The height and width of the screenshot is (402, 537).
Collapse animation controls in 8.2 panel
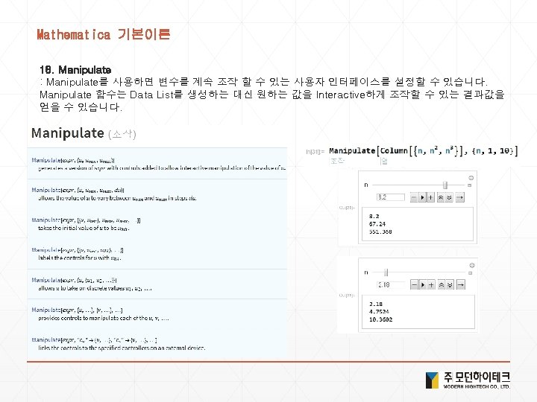tap(470, 185)
